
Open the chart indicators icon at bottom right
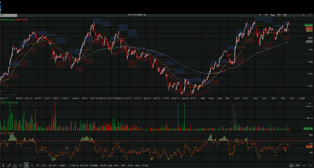291,165
